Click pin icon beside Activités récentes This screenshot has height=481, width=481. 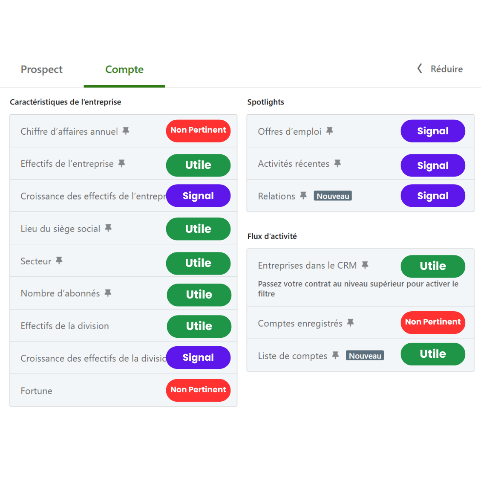click(337, 163)
